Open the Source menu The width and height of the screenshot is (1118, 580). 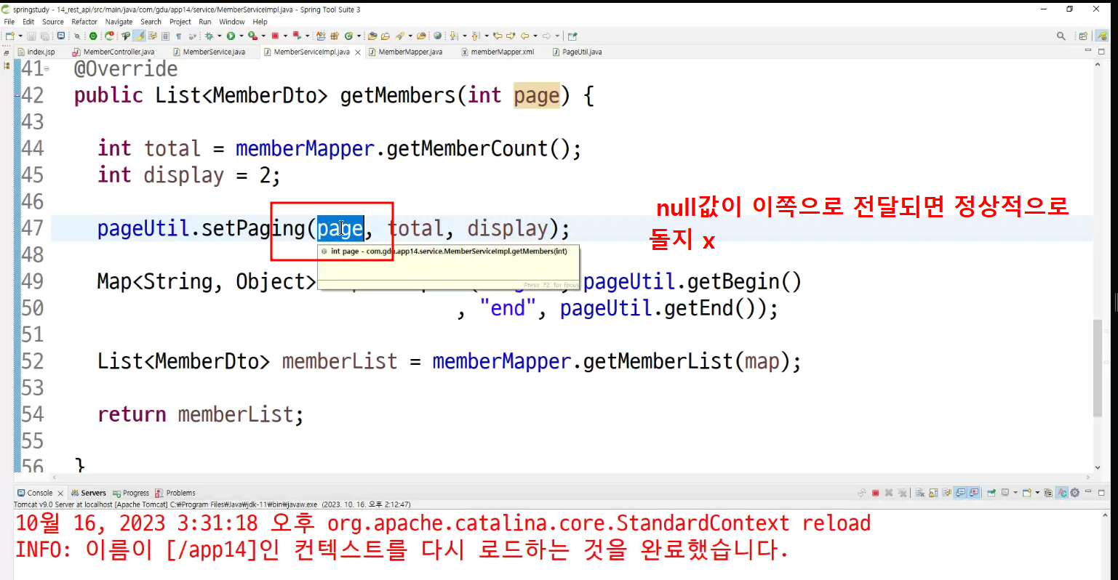[x=53, y=22]
